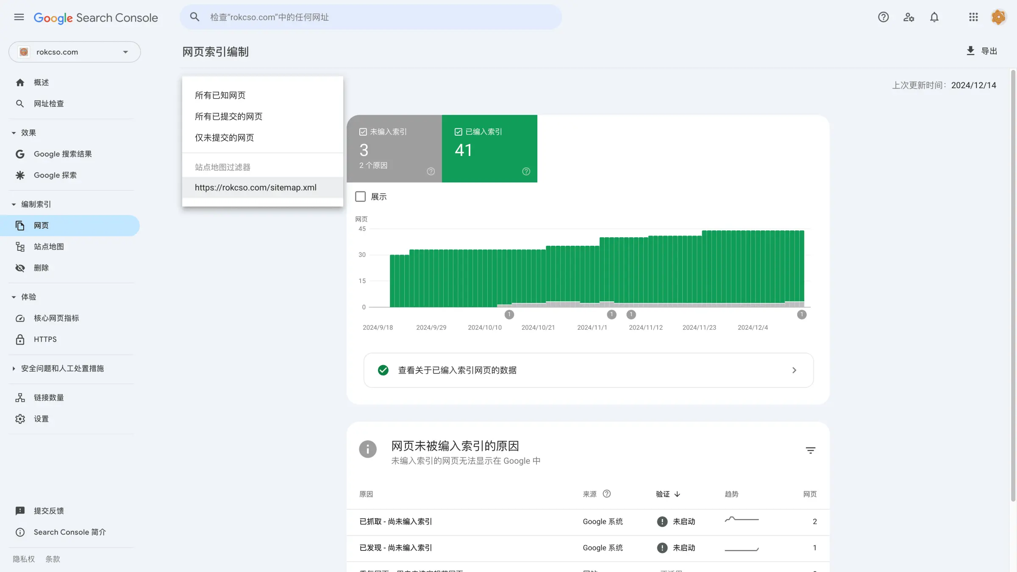Click the asterisk icon for Google 探索
The width and height of the screenshot is (1017, 572).
click(x=20, y=175)
